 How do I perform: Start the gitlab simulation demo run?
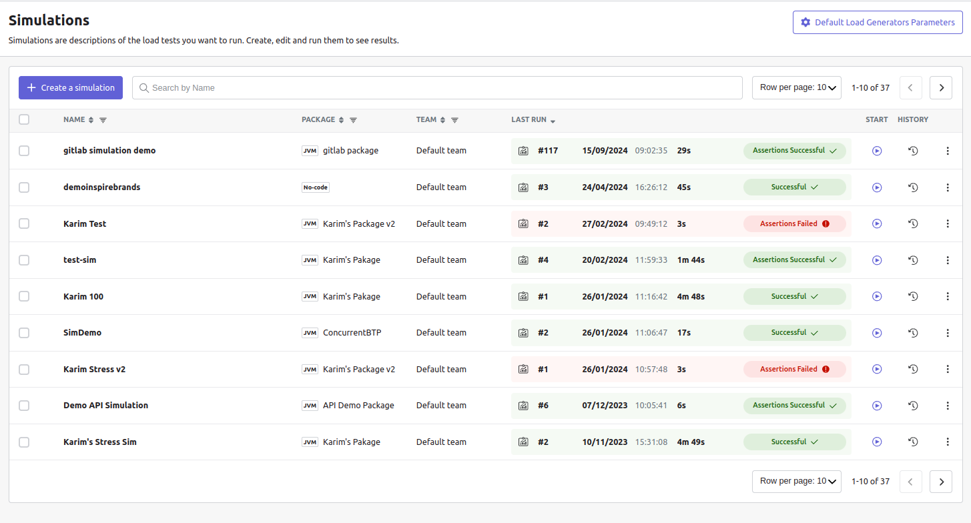click(x=877, y=151)
